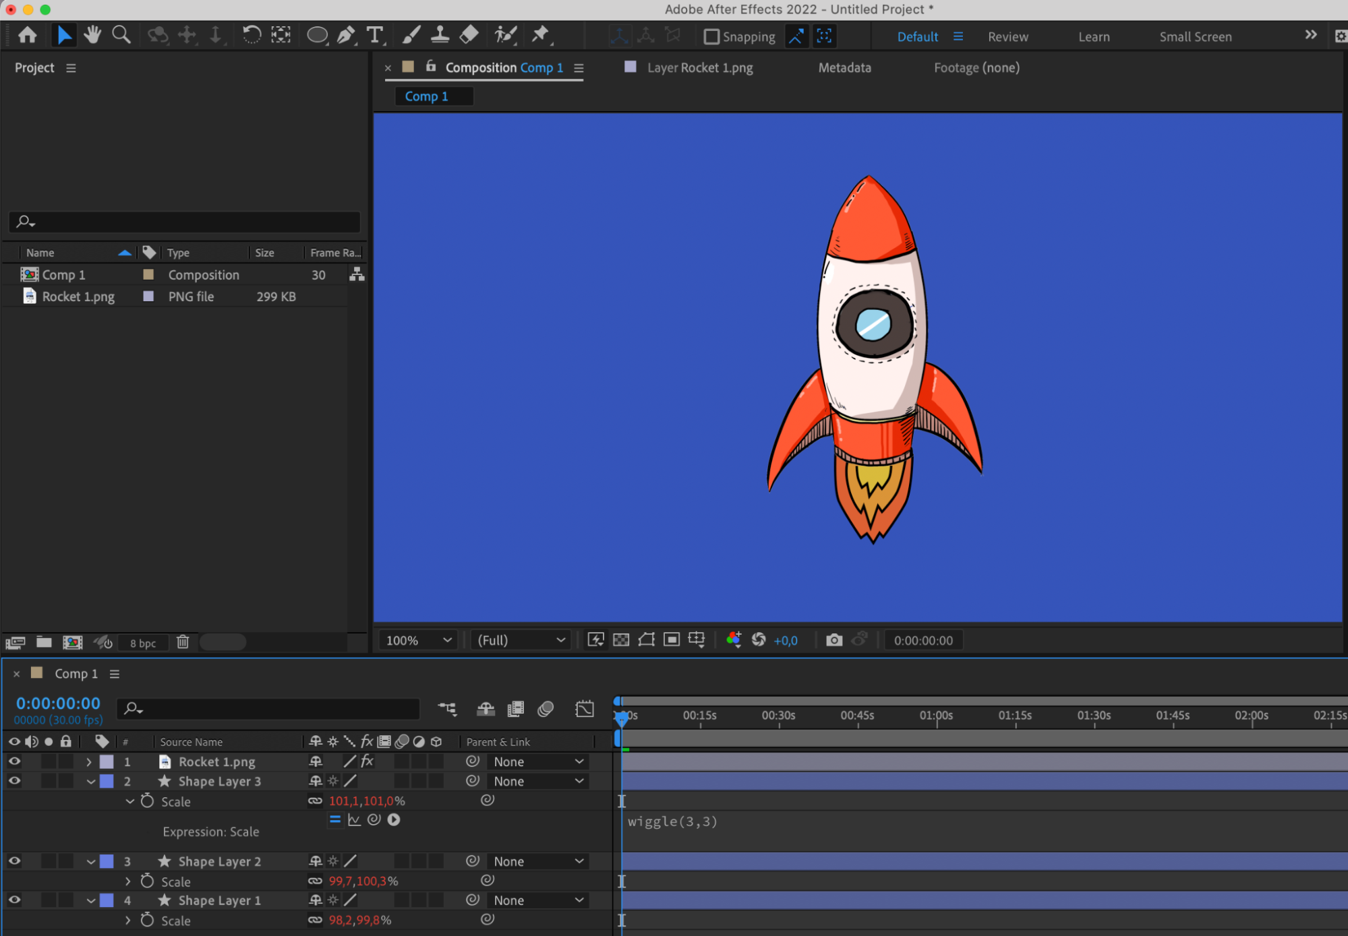Switch to the Review workspace
The width and height of the screenshot is (1348, 936).
[1007, 37]
